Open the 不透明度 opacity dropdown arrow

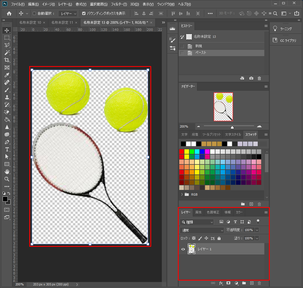click(x=257, y=230)
